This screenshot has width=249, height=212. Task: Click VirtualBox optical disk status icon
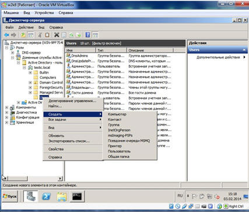[177, 206]
